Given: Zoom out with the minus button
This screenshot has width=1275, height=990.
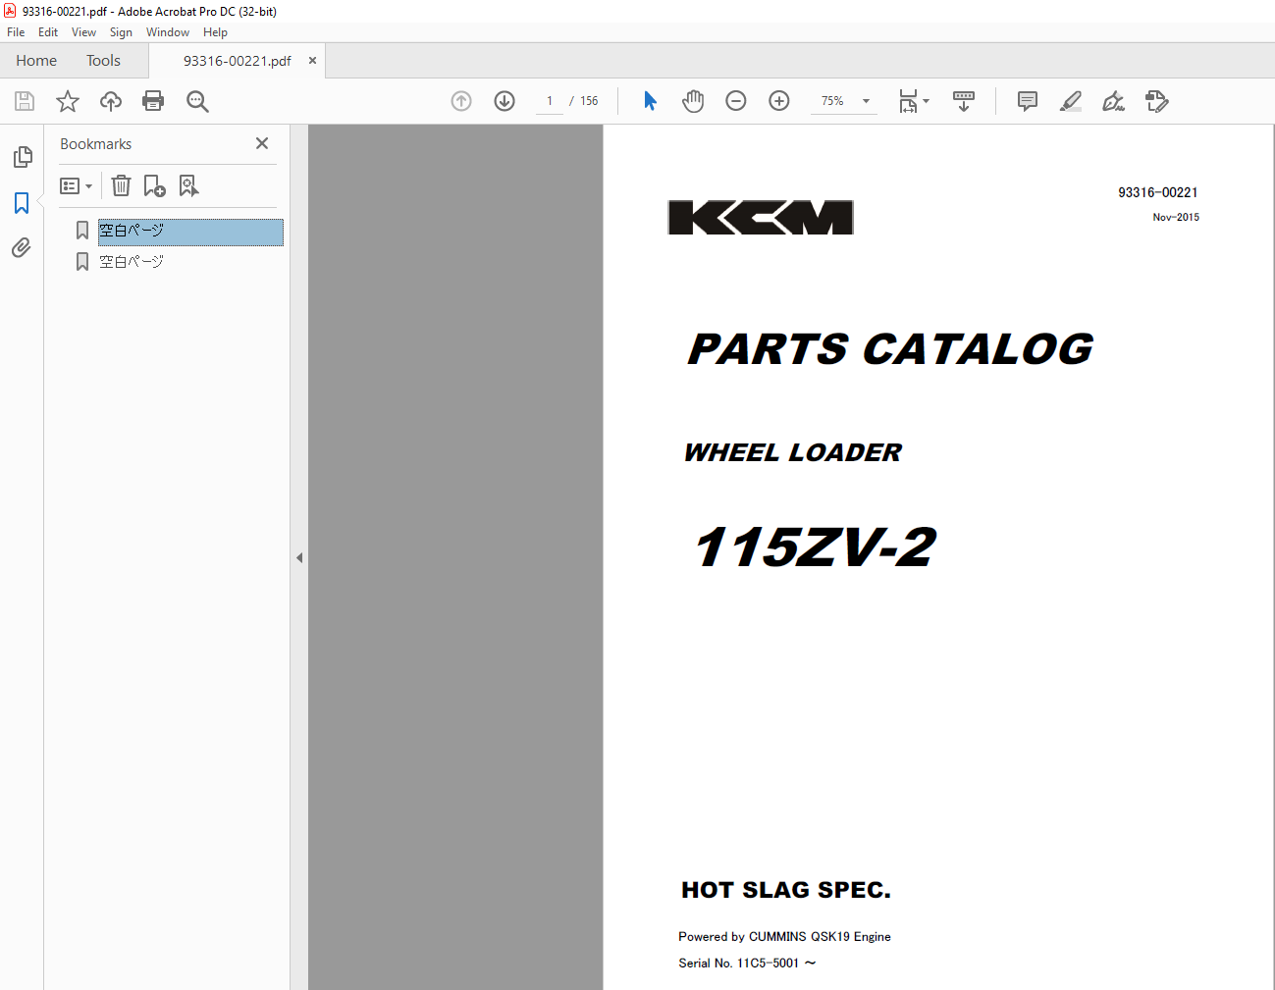Looking at the screenshot, I should tap(736, 101).
